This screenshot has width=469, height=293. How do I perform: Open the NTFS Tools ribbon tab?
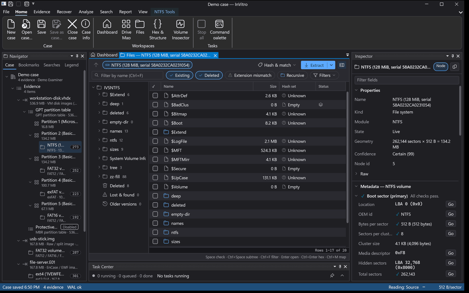pyautogui.click(x=164, y=12)
